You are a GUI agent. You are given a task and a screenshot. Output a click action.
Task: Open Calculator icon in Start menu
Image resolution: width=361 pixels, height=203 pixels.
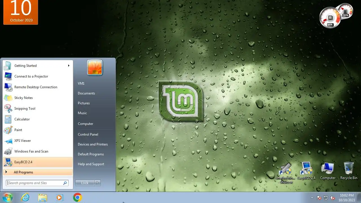(x=8, y=119)
